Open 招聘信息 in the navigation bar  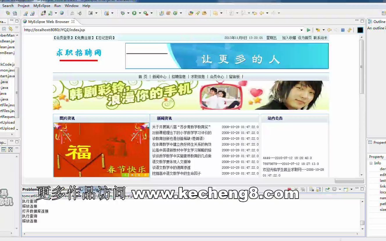(178, 77)
